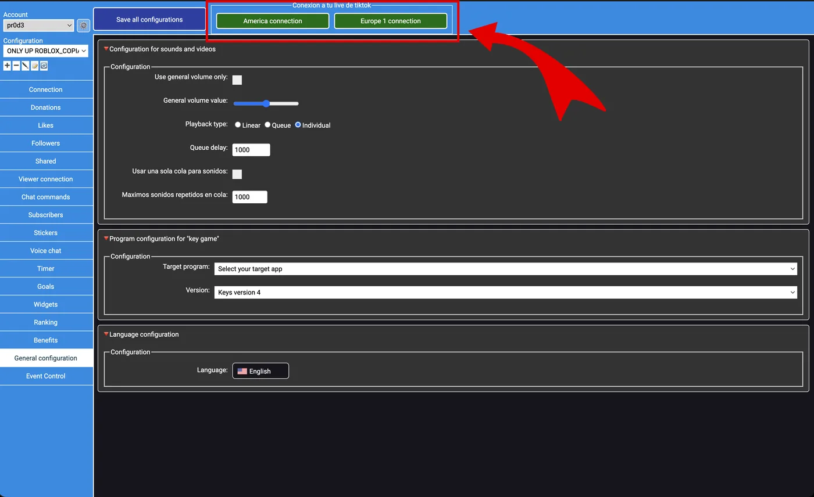Click the America connection button
Viewport: 814px width, 497px height.
point(273,21)
